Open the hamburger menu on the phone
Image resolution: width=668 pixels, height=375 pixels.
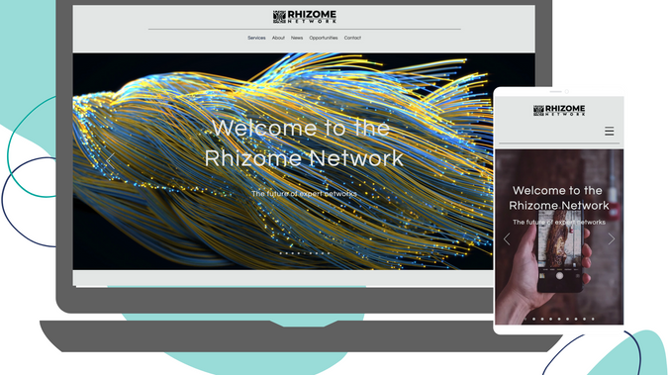point(610,131)
